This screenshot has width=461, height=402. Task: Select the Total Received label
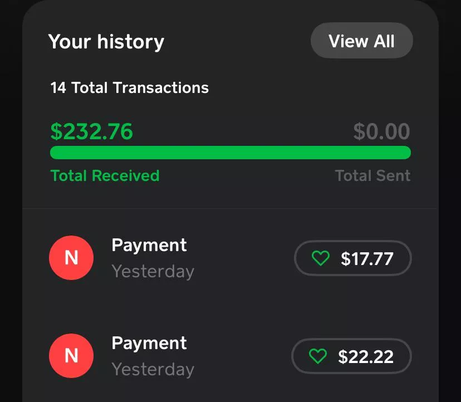click(105, 176)
